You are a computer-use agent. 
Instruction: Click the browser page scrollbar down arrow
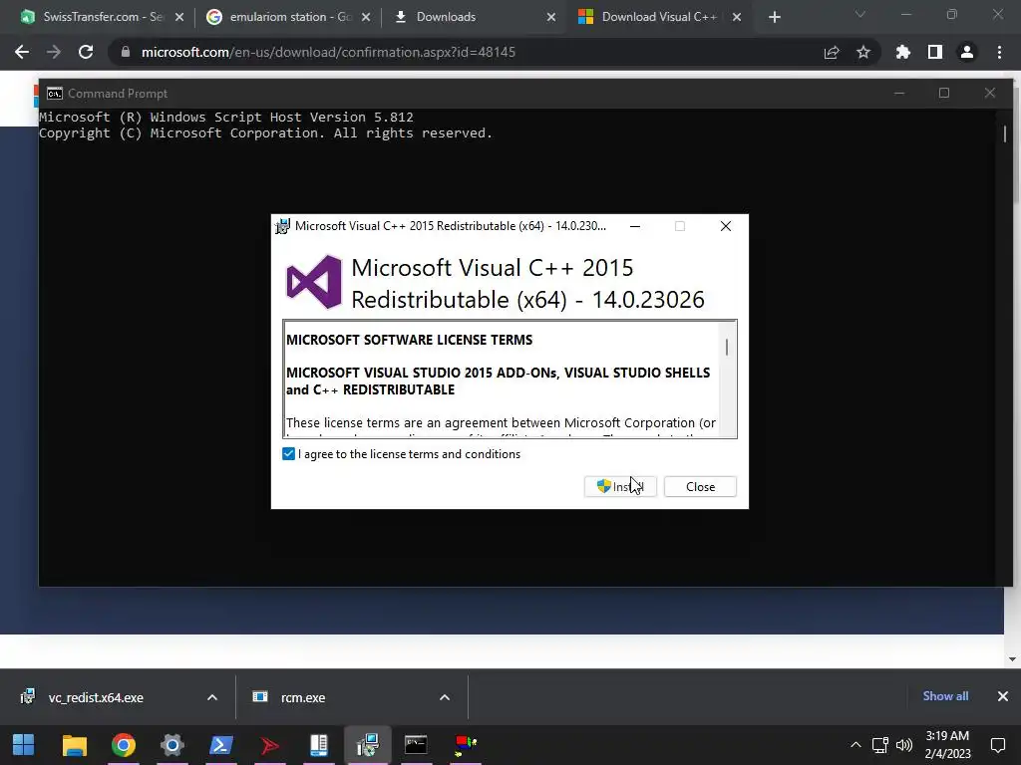pyautogui.click(x=1012, y=659)
